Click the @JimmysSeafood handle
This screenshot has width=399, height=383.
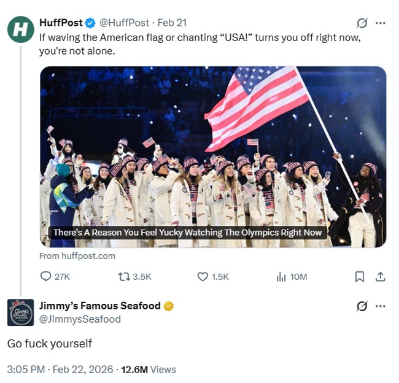click(x=80, y=319)
